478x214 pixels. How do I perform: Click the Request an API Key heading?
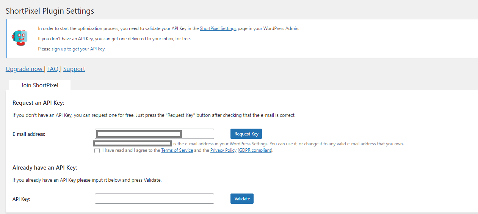tap(38, 103)
